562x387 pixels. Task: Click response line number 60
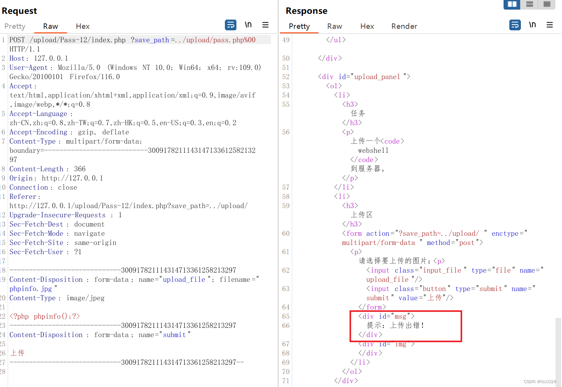pos(286,233)
